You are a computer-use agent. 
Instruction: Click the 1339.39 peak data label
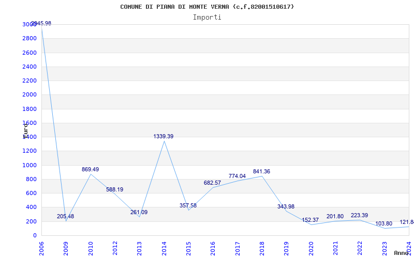[x=163, y=136]
